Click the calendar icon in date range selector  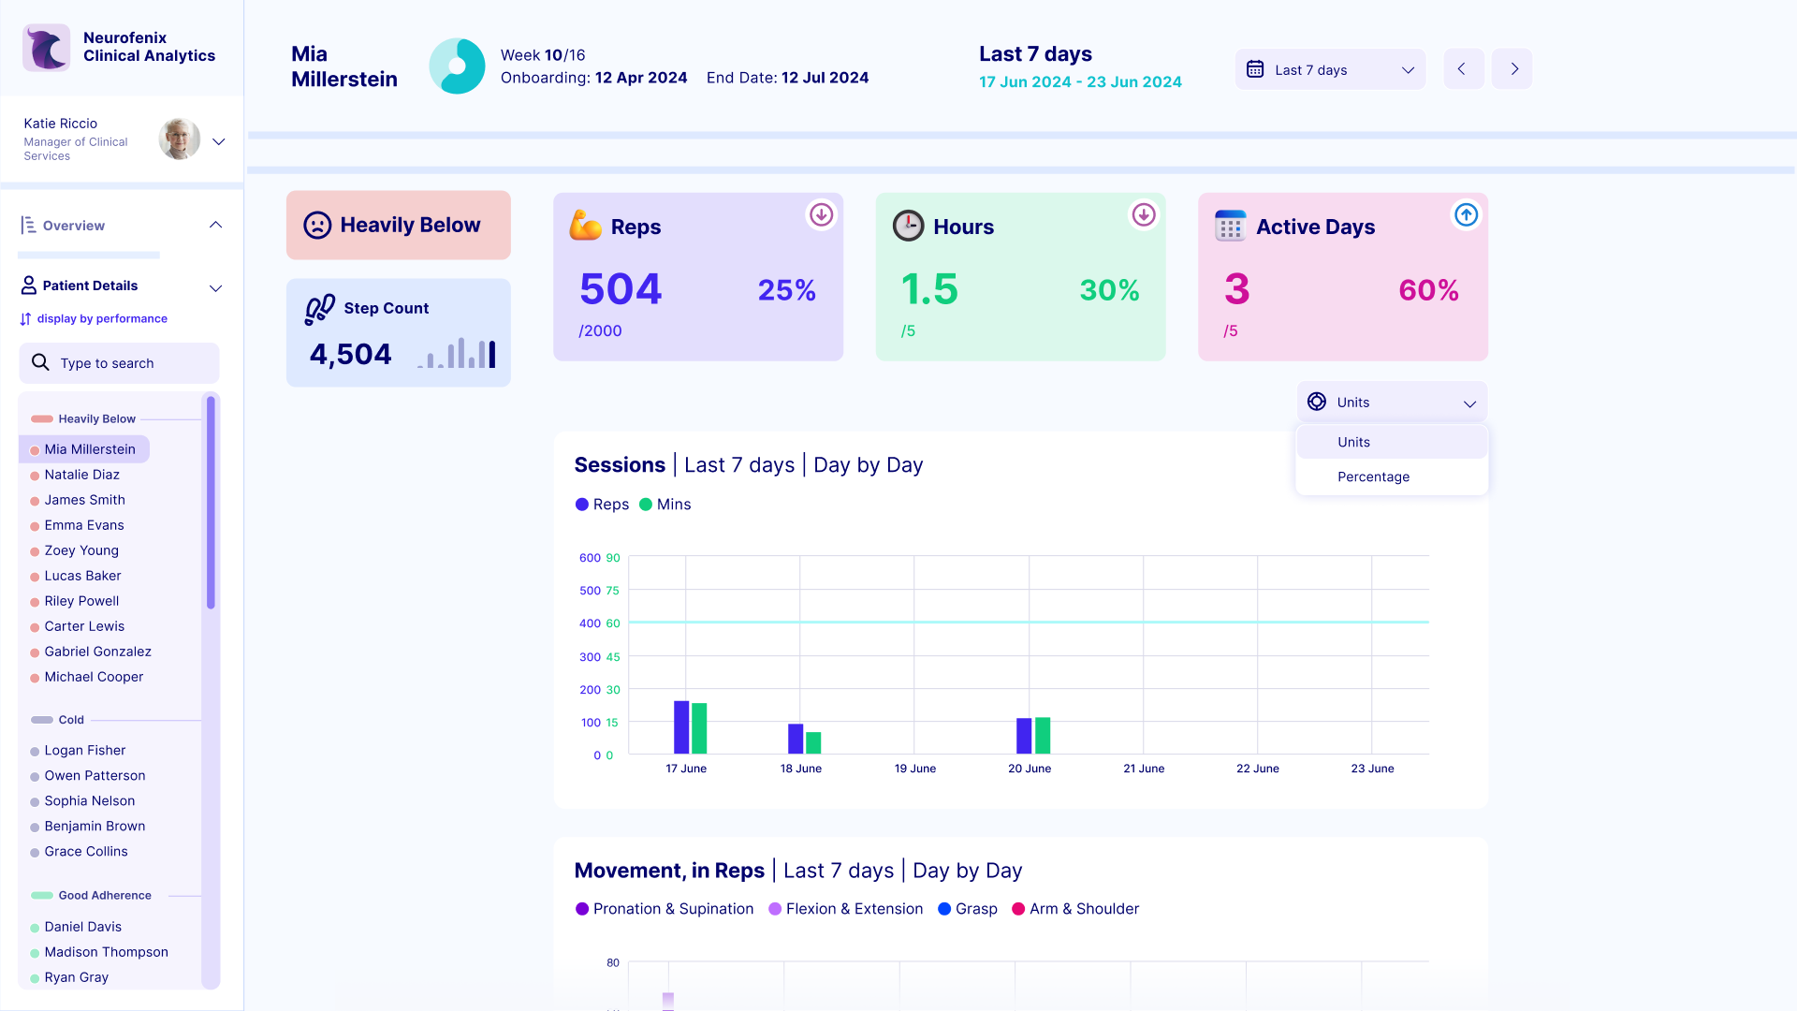coord(1255,69)
